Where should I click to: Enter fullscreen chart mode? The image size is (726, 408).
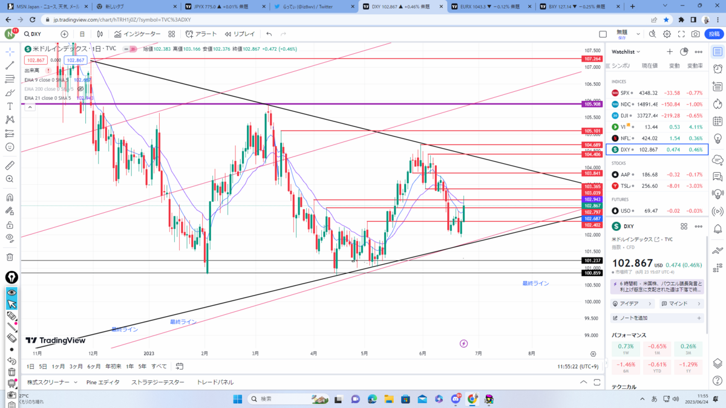click(681, 34)
